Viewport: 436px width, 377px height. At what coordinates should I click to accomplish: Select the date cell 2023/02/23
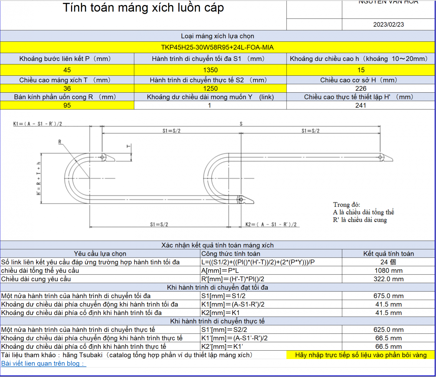388,25
